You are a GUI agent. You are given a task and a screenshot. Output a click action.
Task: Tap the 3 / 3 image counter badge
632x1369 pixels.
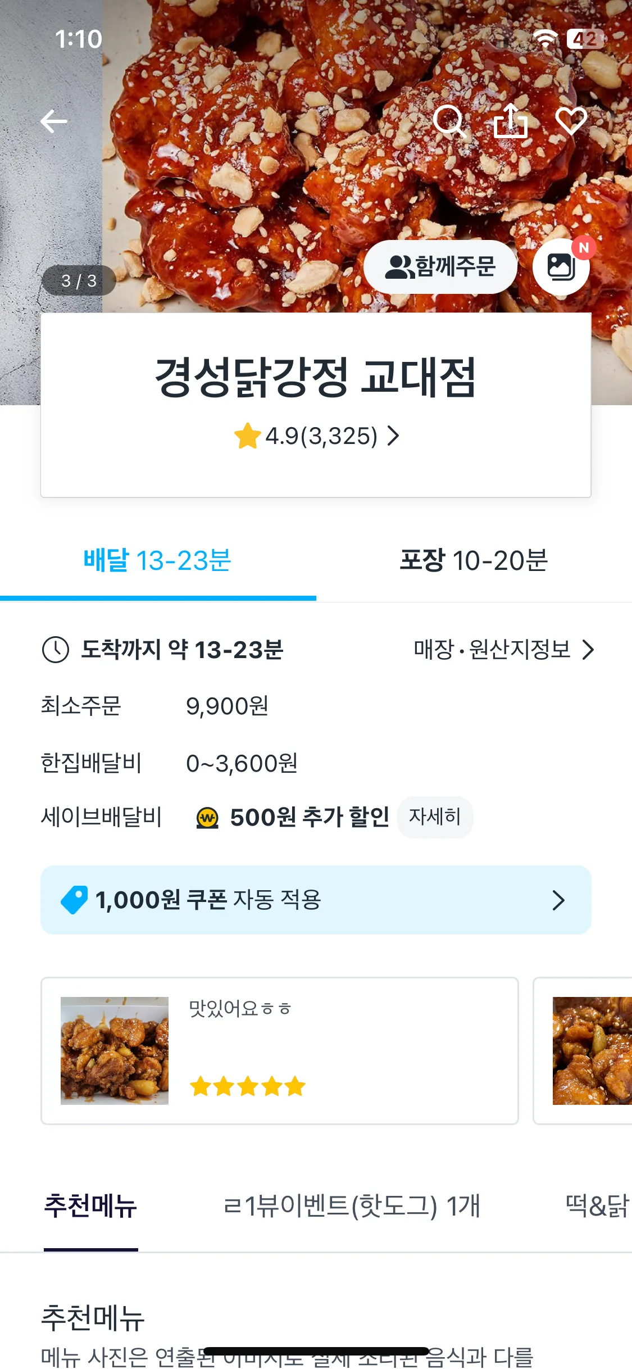pos(79,280)
